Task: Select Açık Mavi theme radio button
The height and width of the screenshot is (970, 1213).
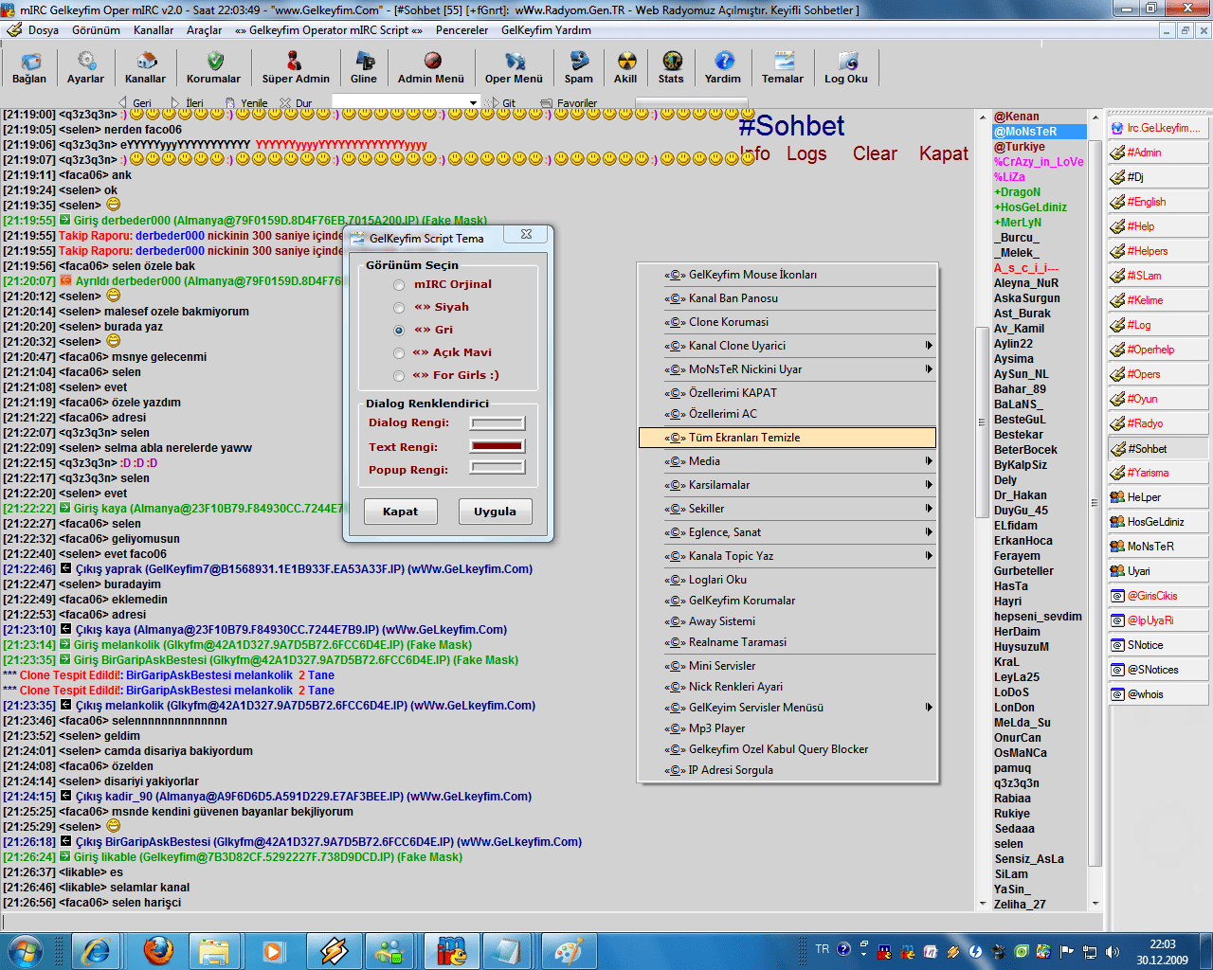Action: tap(399, 353)
